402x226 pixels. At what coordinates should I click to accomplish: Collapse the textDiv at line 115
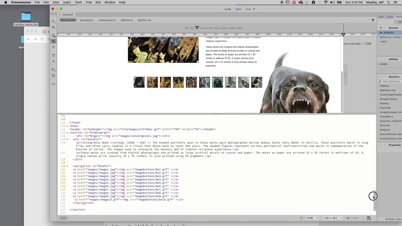(x=67, y=139)
